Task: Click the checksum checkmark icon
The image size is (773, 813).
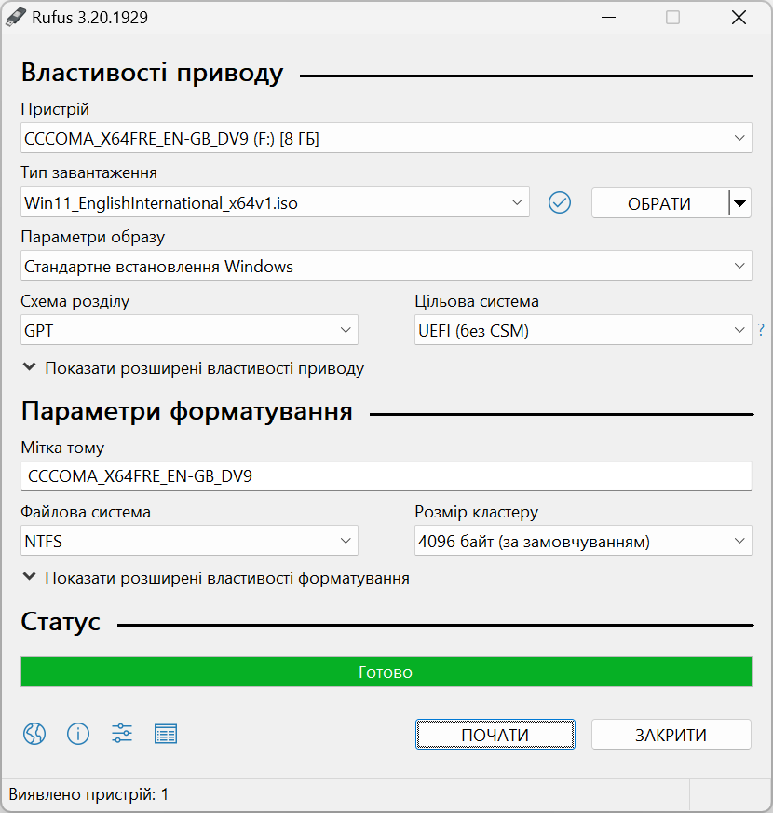Action: point(560,202)
